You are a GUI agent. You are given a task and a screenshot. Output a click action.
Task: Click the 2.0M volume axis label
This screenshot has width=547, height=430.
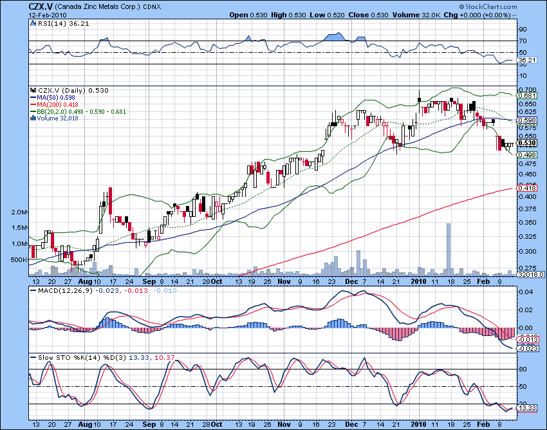coord(19,212)
